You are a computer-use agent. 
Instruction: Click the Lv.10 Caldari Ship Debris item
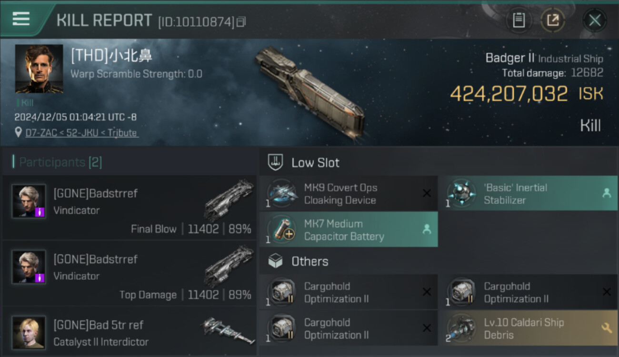coord(528,328)
